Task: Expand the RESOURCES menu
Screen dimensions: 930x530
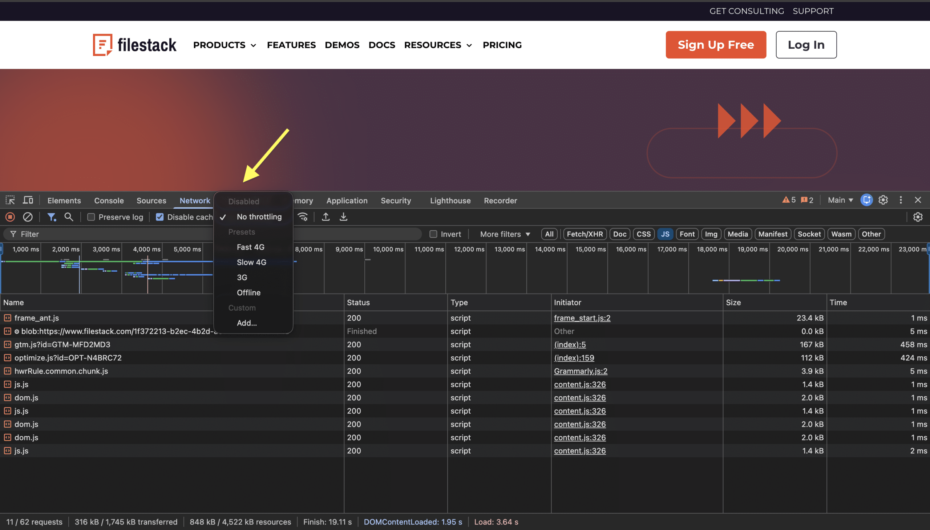Action: click(x=438, y=45)
